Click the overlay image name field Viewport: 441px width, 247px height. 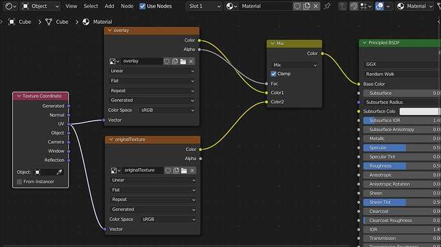pyautogui.click(x=142, y=61)
